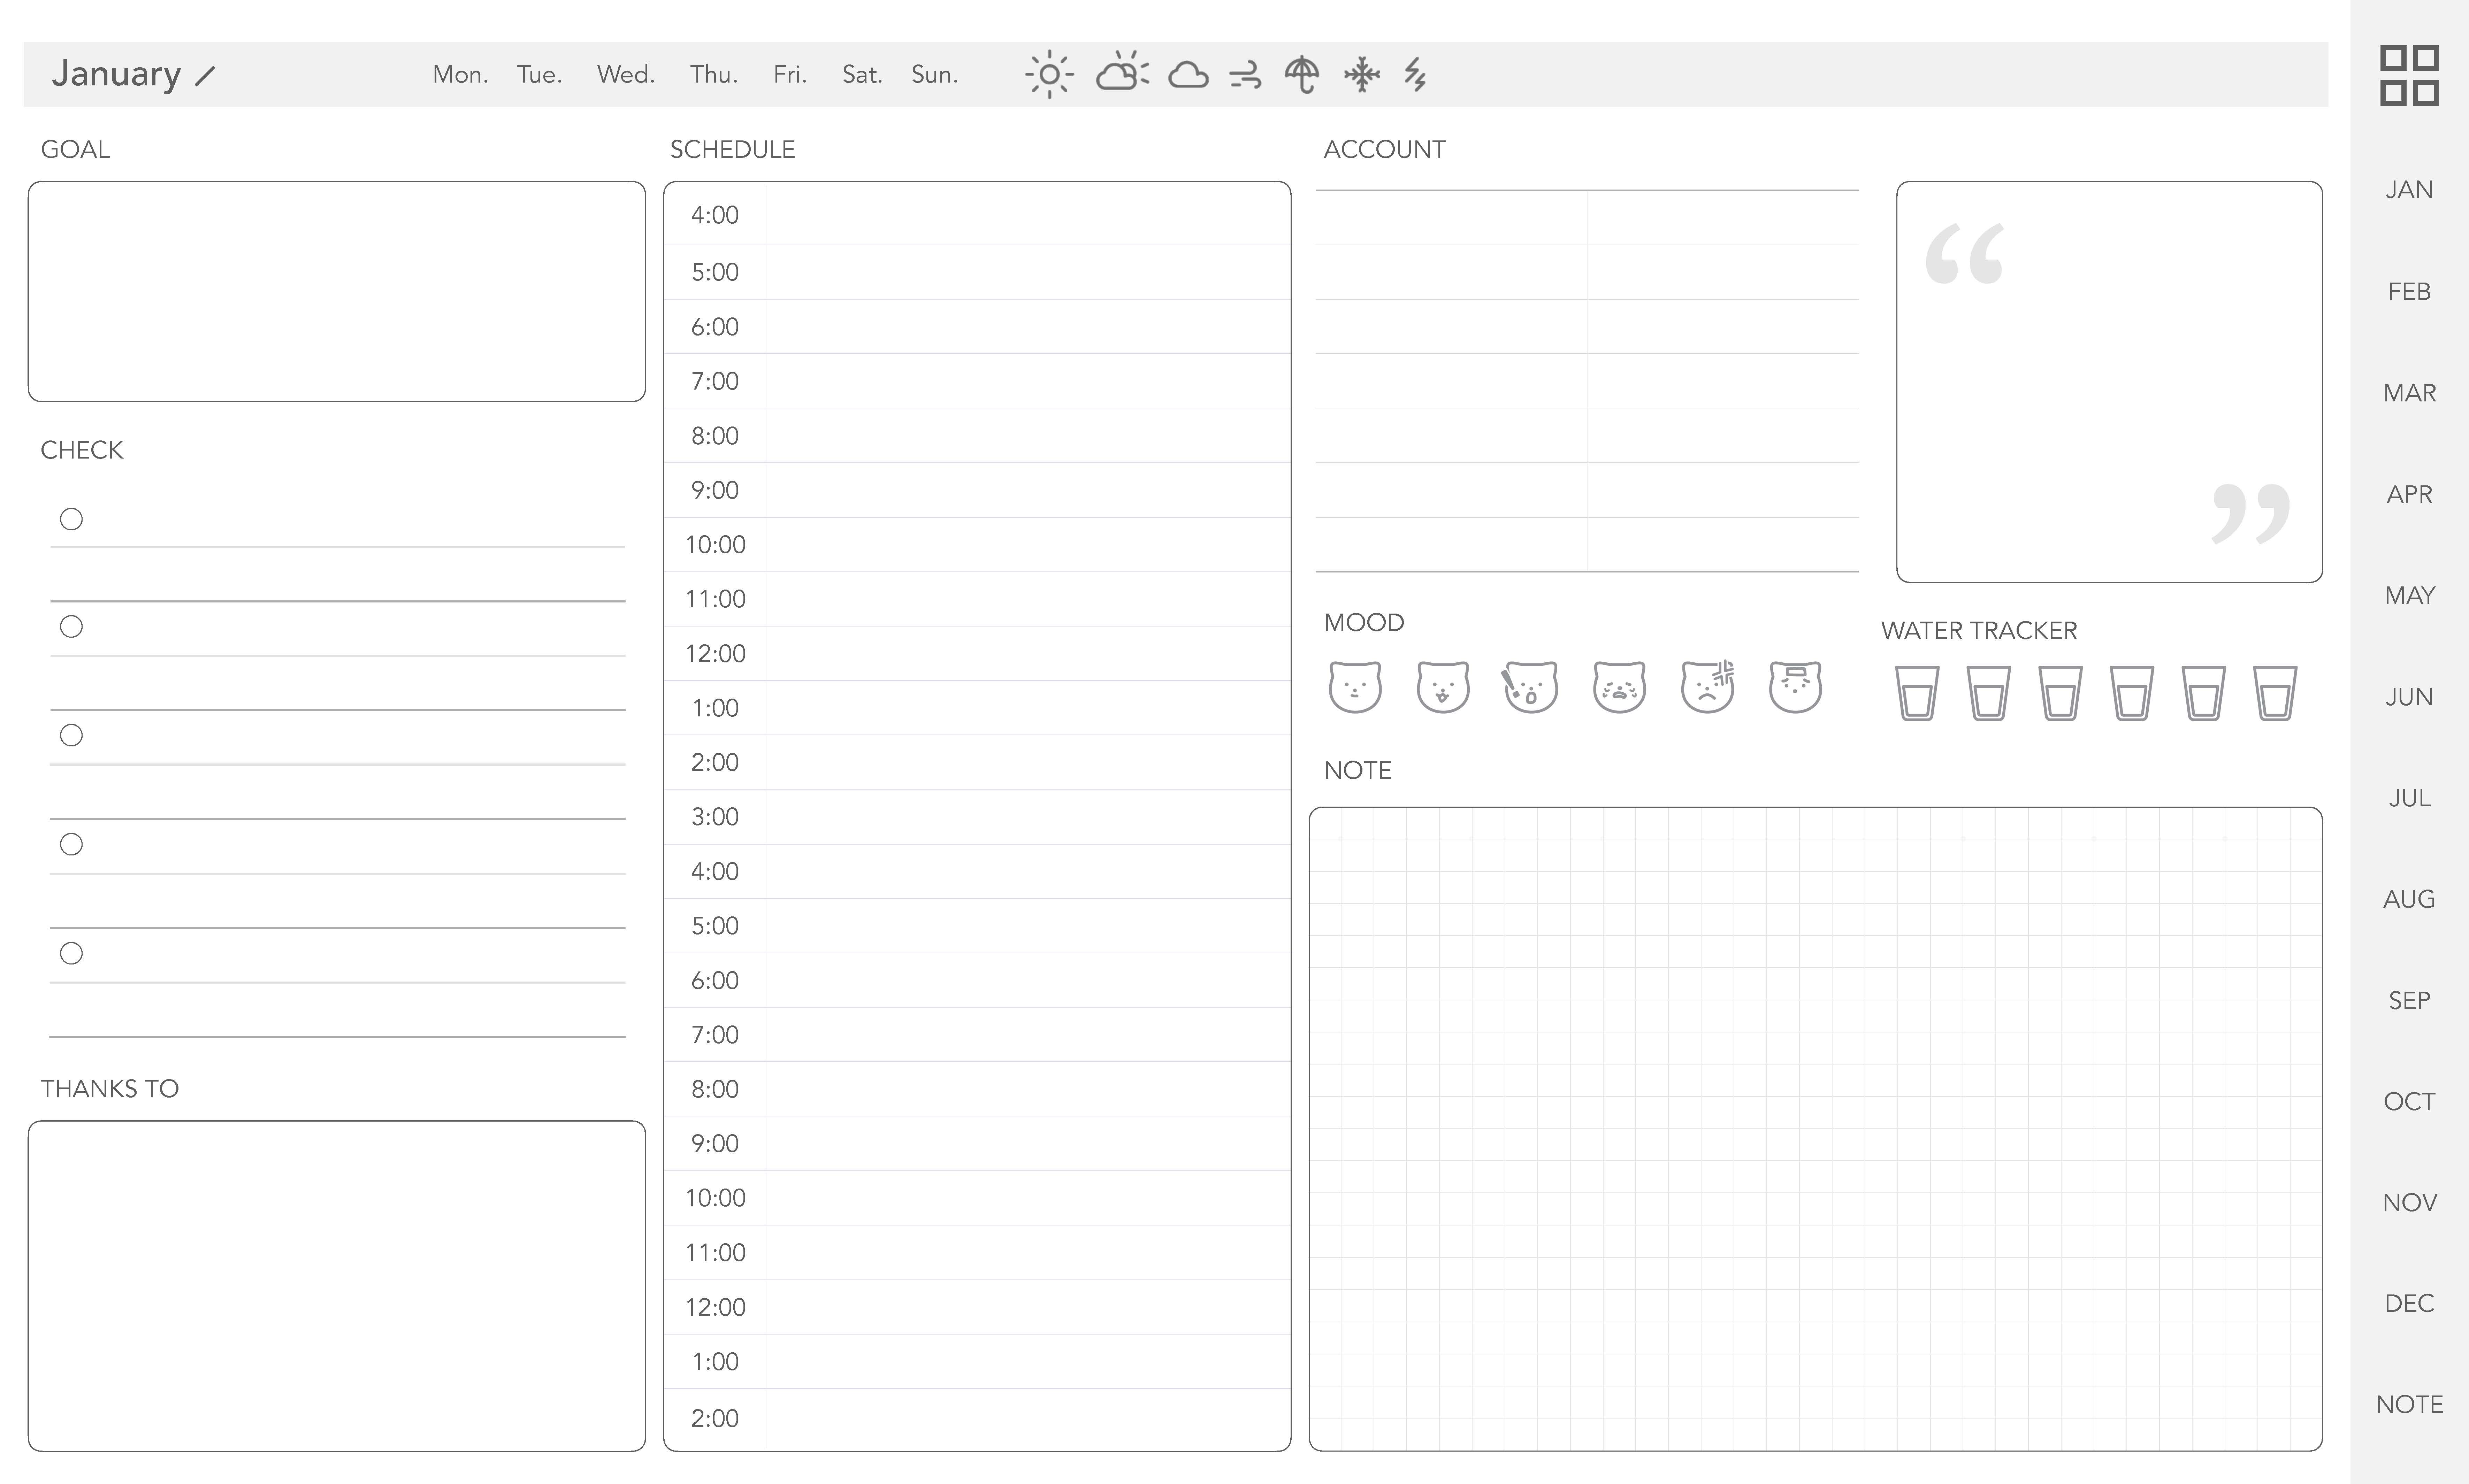Image resolution: width=2469 pixels, height=1484 pixels.
Task: Select the crying cat mood
Action: pyautogui.click(x=1619, y=687)
